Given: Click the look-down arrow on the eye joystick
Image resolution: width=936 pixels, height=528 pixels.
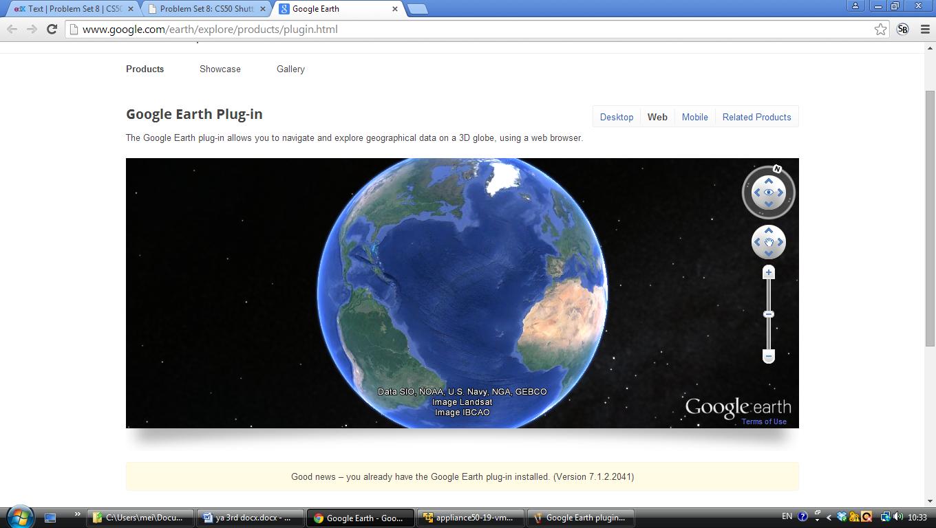Looking at the screenshot, I should click(769, 204).
